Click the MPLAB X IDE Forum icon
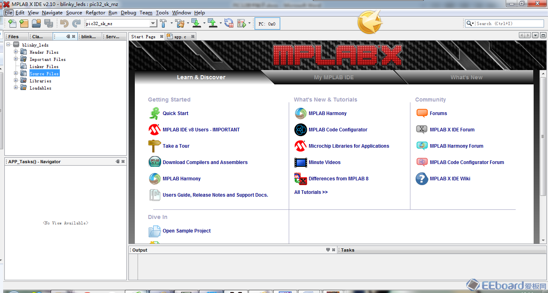This screenshot has width=548, height=293. (x=422, y=130)
